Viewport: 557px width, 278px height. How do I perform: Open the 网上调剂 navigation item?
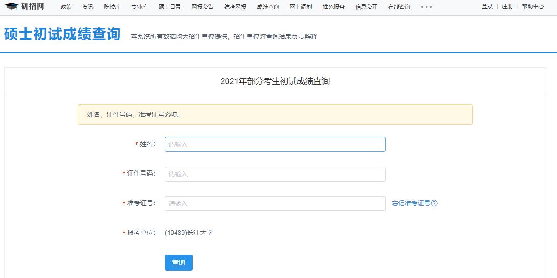click(x=301, y=7)
